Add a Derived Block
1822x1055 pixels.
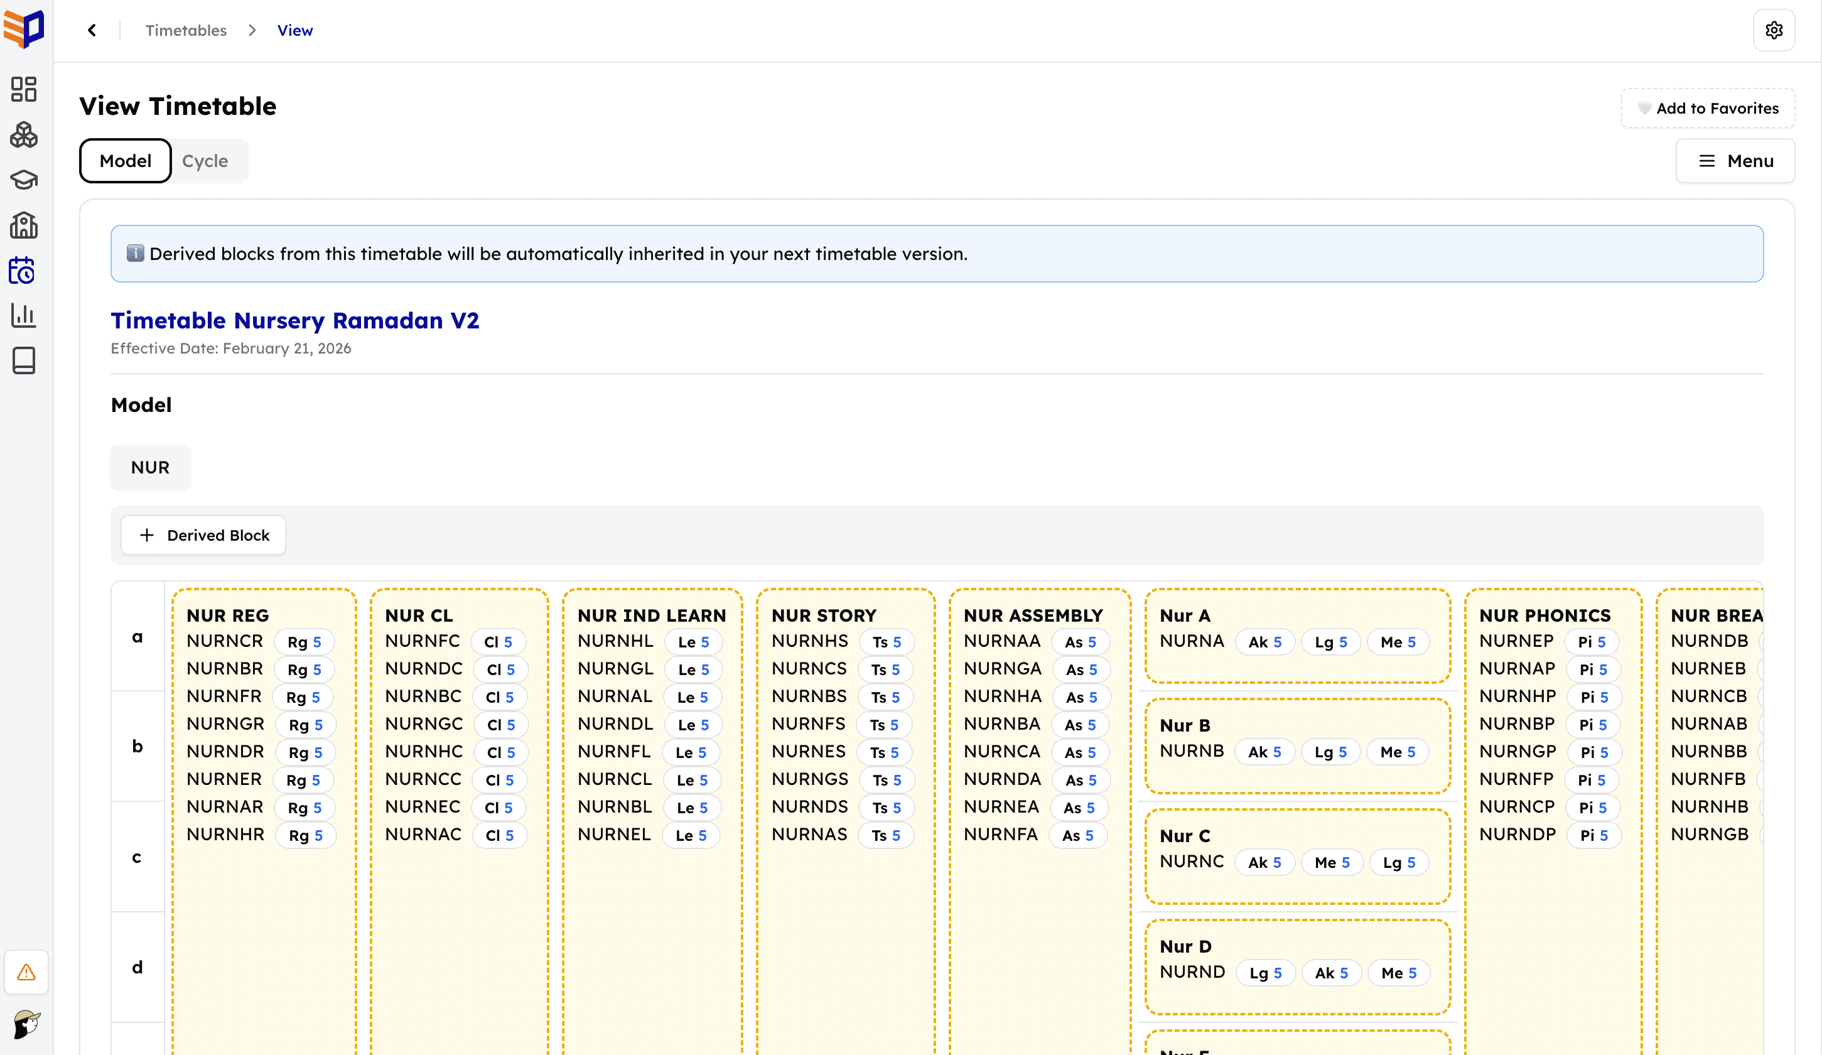coord(203,535)
